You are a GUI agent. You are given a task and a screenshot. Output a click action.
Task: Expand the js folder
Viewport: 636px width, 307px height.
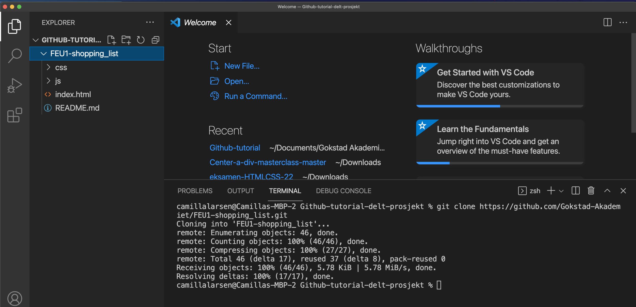tap(58, 81)
